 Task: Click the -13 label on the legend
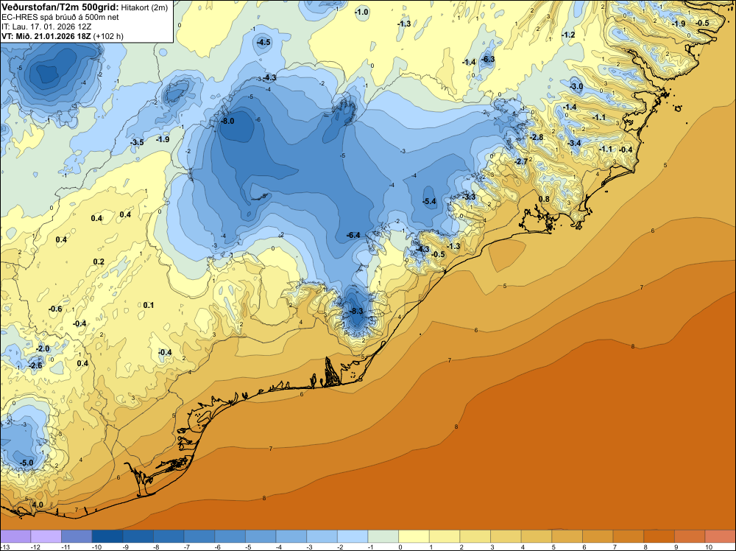(x=4, y=547)
